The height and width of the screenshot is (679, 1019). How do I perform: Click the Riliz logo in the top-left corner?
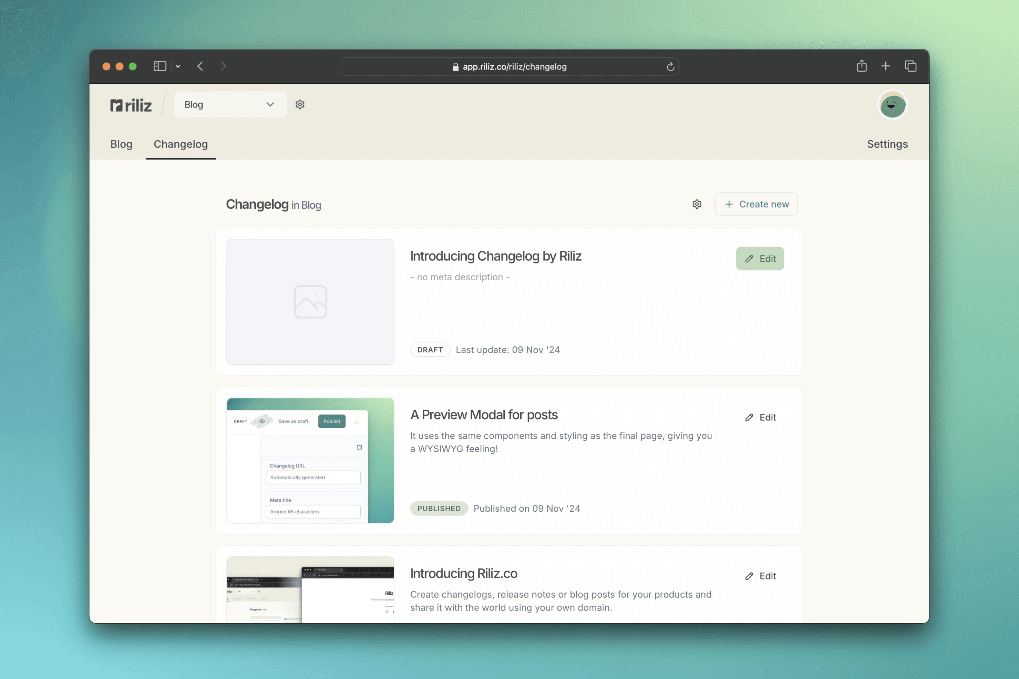coord(131,105)
